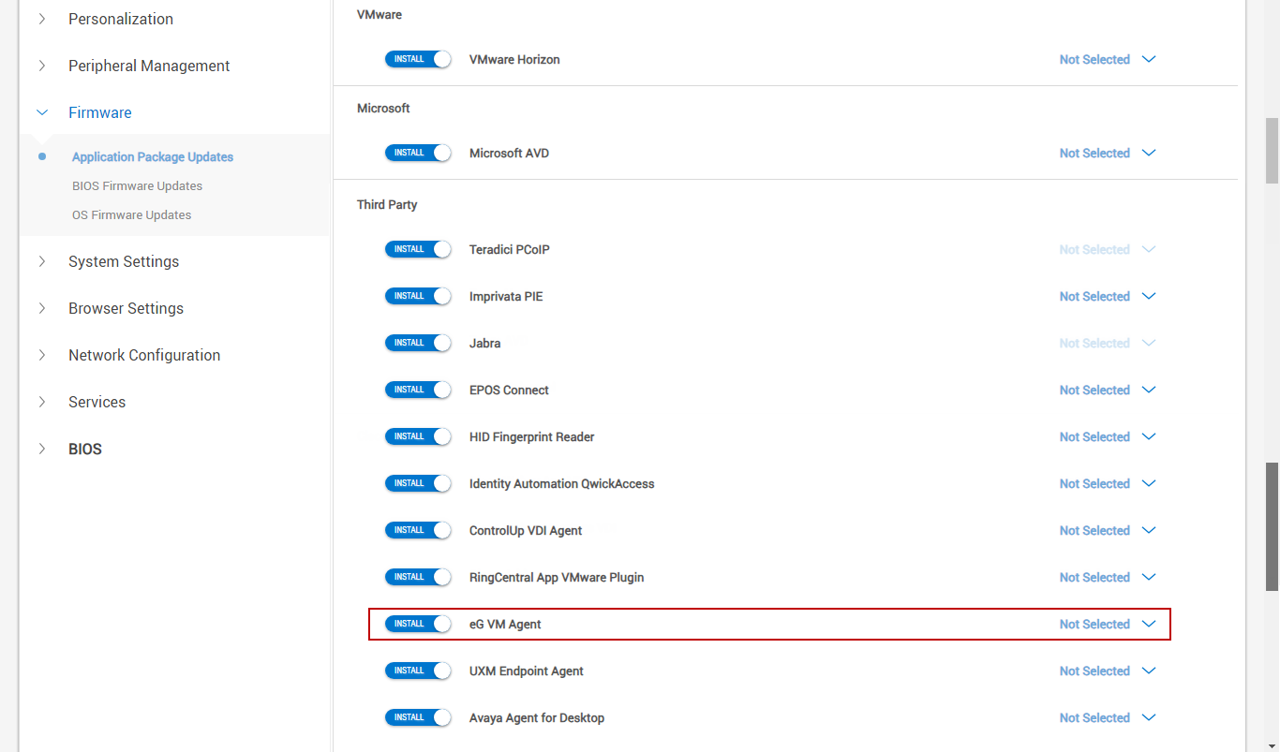1280x752 pixels.
Task: Click Not Selected for VMware Horizon
Action: [x=1094, y=59]
